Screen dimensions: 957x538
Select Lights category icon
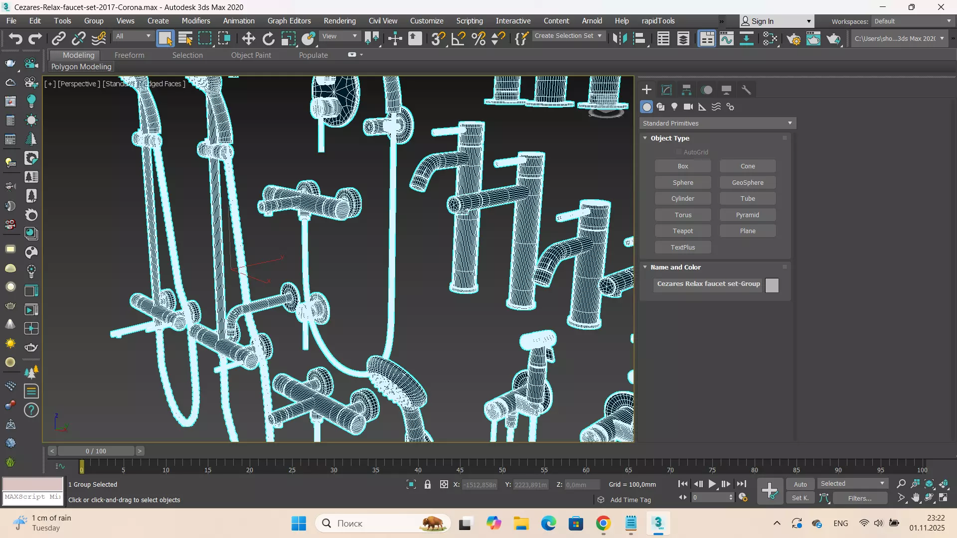tap(674, 107)
